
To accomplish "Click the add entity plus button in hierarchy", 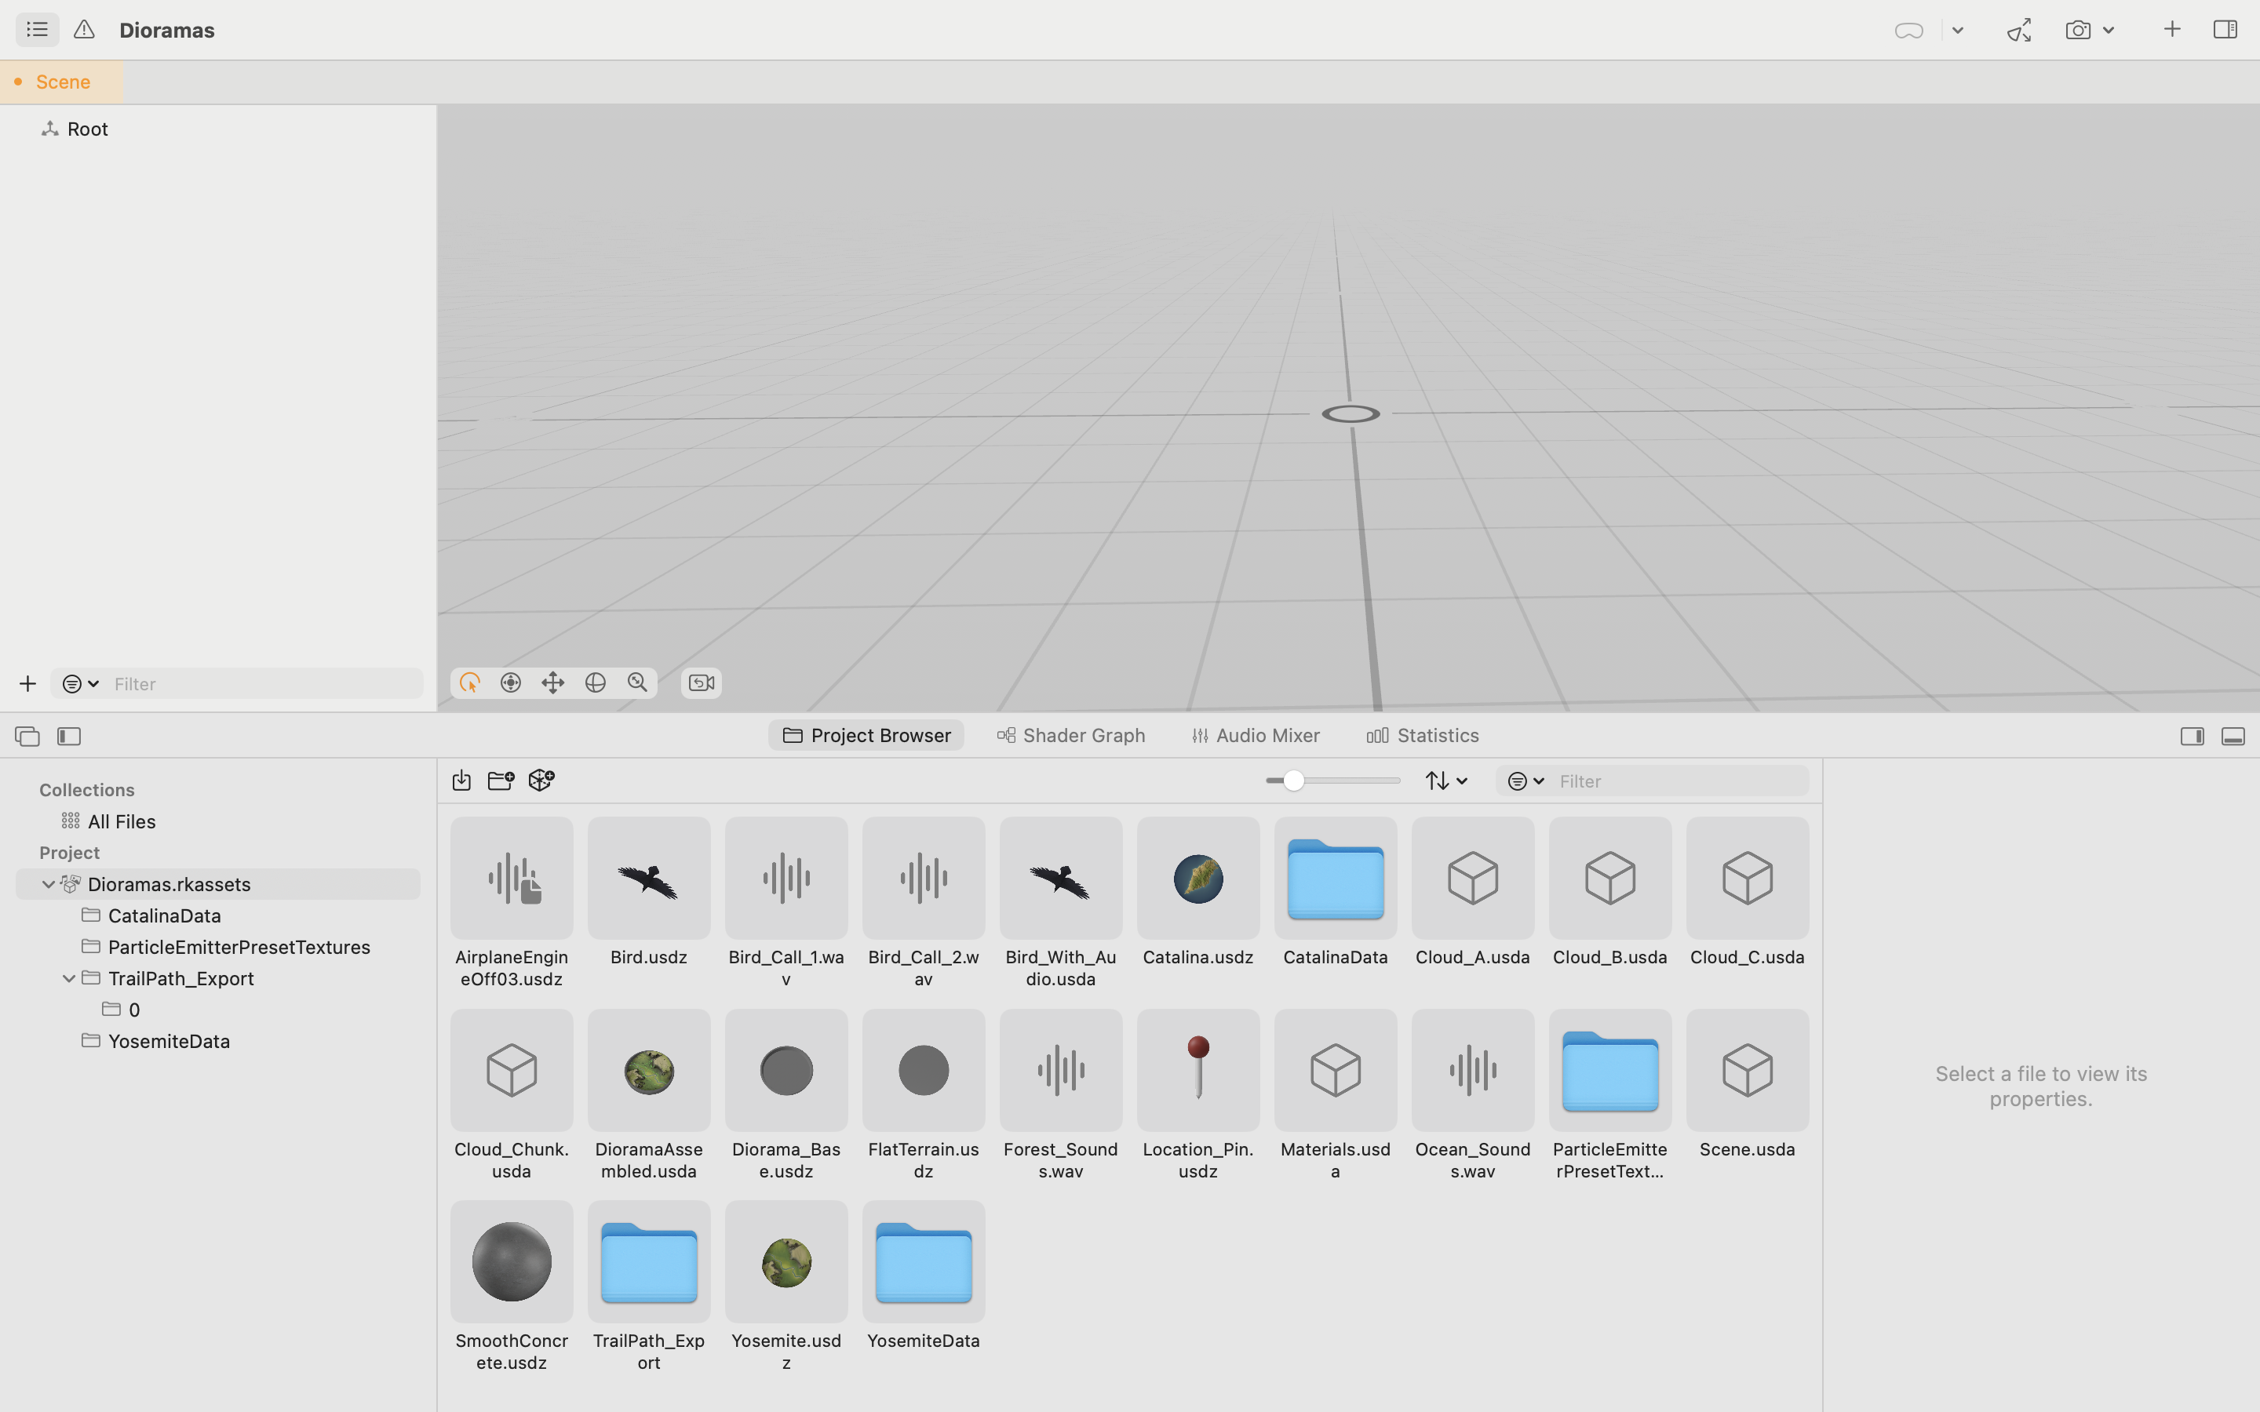I will coord(28,685).
